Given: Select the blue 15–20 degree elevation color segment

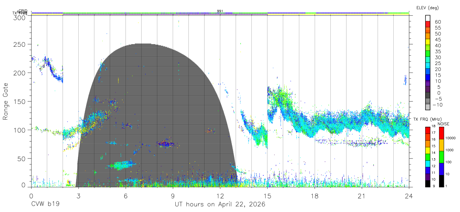Looking at the screenshot, I should pos(428,72).
